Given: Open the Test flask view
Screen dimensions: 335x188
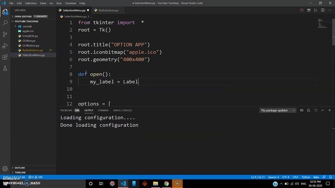Looking at the screenshot, I should click(5, 68).
